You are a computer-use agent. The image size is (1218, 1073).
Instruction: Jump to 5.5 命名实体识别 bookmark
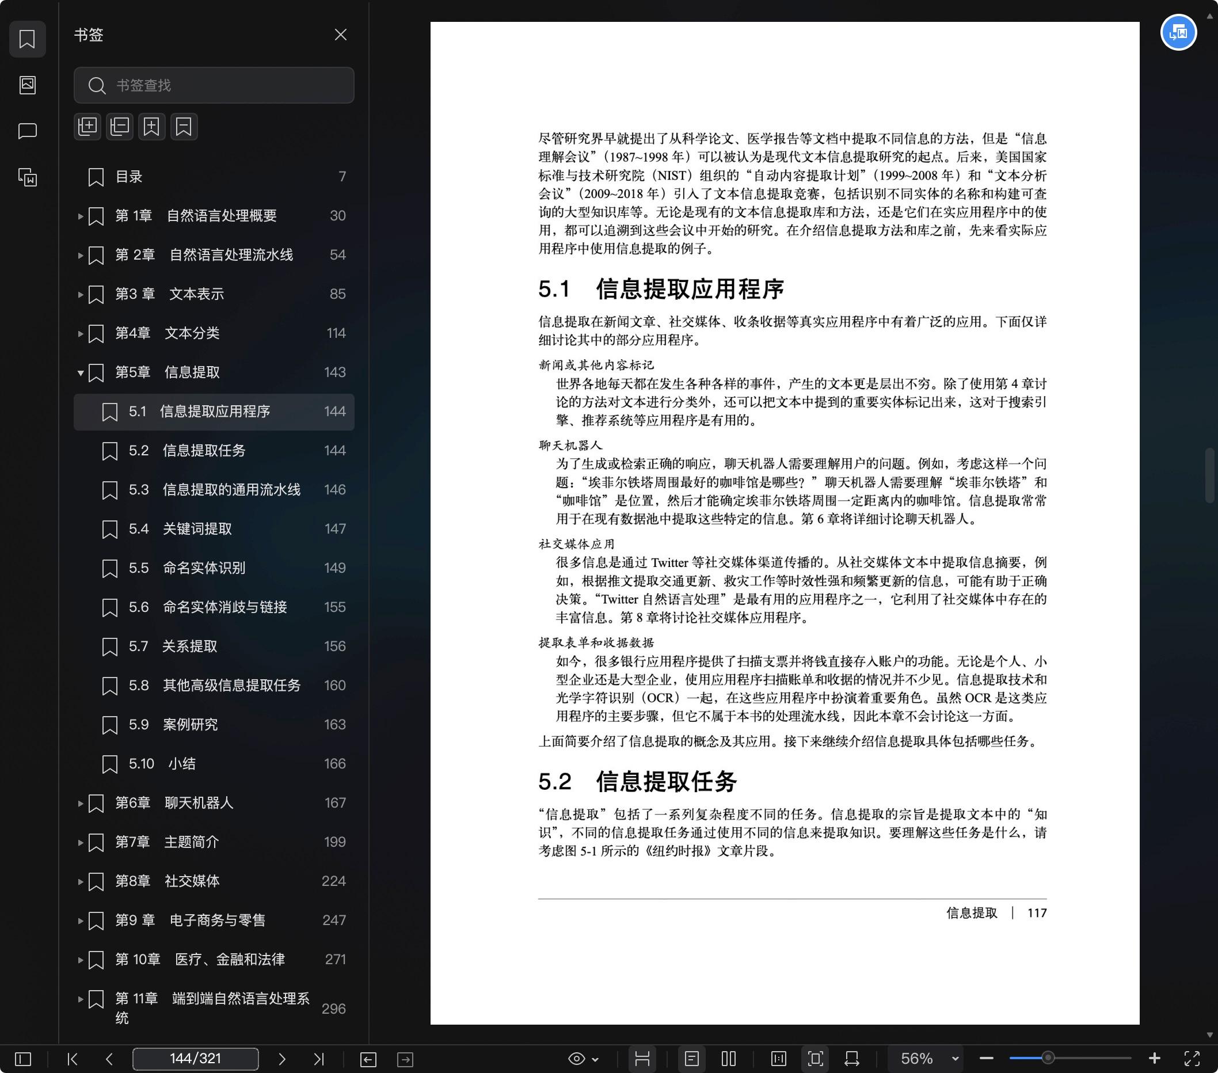click(214, 568)
